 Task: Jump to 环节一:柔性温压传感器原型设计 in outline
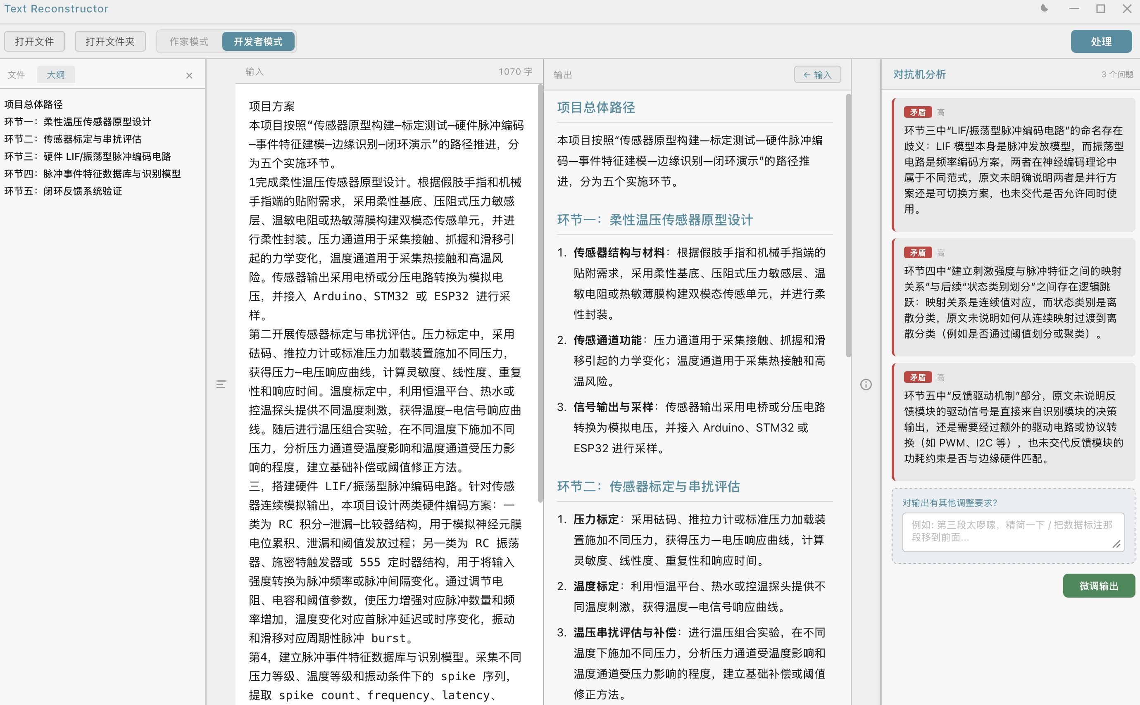(78, 122)
